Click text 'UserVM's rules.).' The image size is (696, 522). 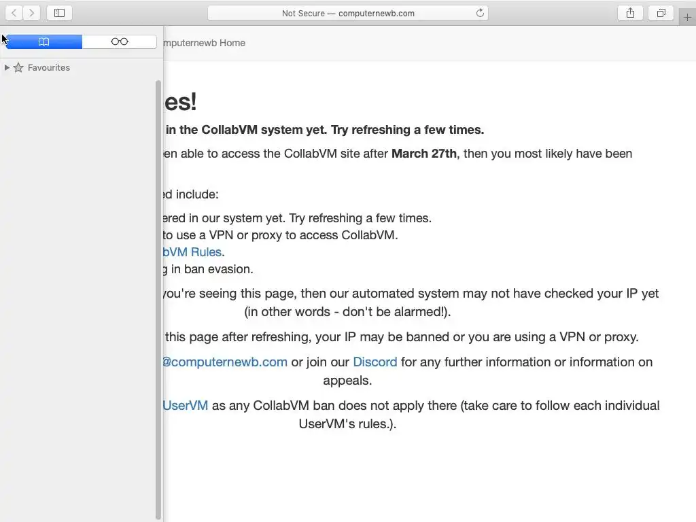point(347,424)
